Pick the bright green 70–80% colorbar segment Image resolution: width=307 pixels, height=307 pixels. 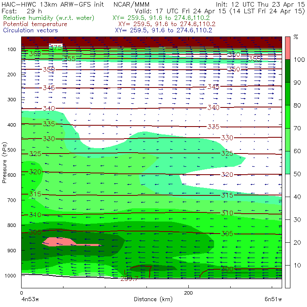[x=288, y=117]
